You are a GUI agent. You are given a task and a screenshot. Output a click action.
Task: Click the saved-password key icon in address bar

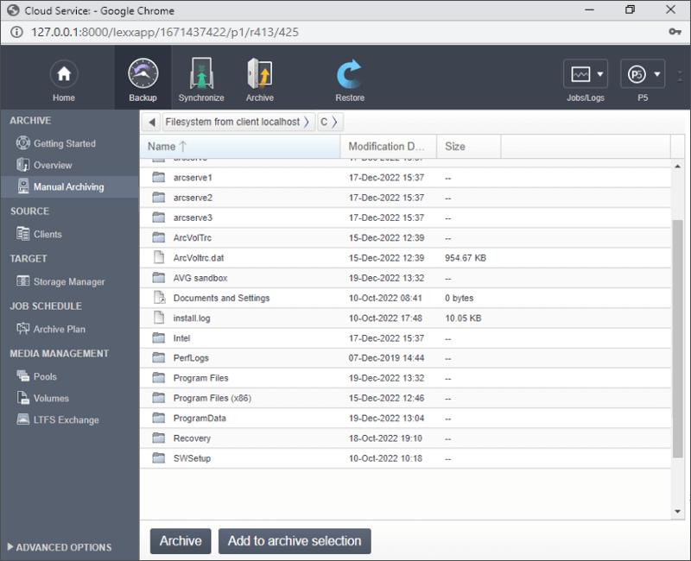[675, 32]
